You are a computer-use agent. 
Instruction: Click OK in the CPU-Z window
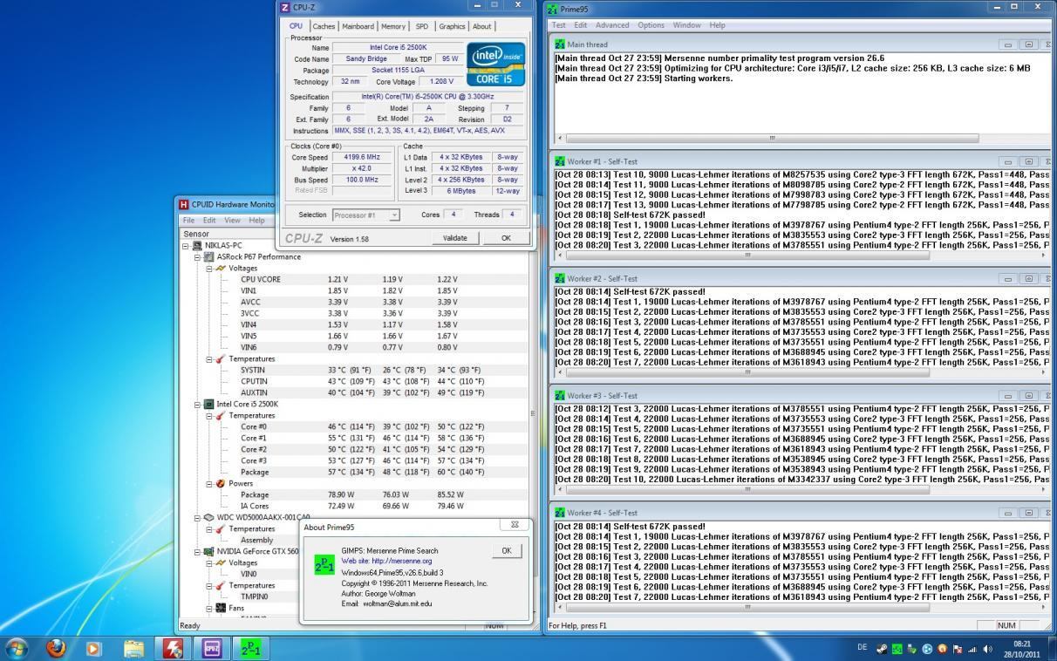click(506, 237)
